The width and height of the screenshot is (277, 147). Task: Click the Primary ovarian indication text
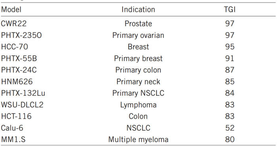138,36
